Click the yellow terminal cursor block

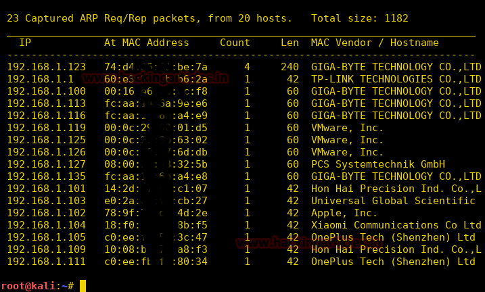click(x=83, y=286)
